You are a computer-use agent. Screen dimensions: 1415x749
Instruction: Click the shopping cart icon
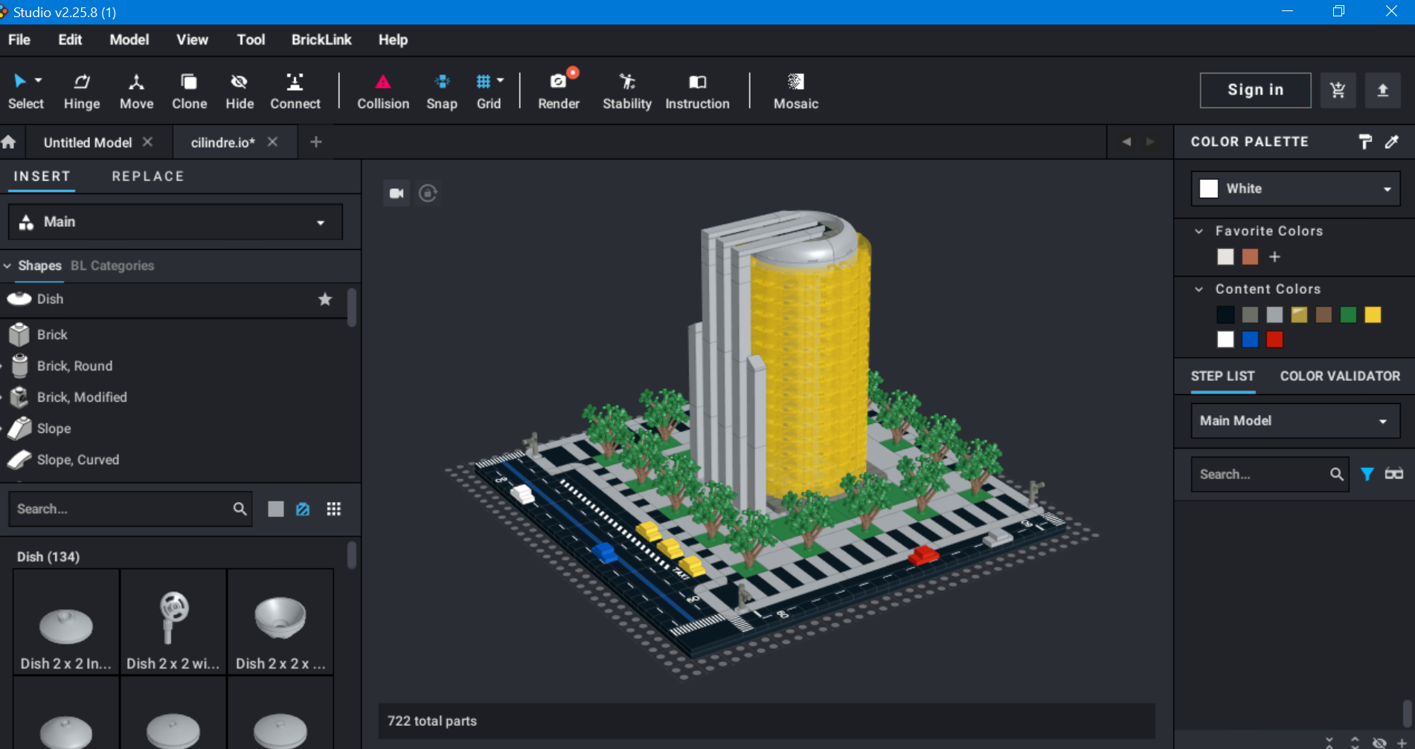1337,91
